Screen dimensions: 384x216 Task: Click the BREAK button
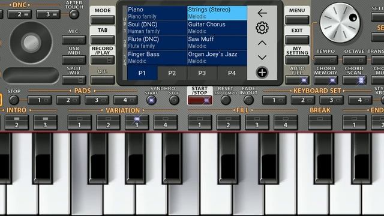[x=320, y=122]
